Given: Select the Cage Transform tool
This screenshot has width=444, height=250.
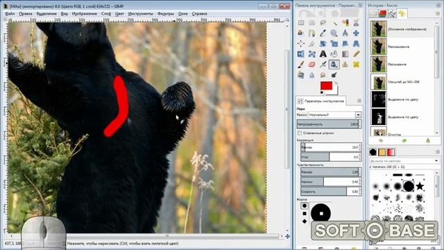Looking at the screenshot, I should click(x=312, y=54).
